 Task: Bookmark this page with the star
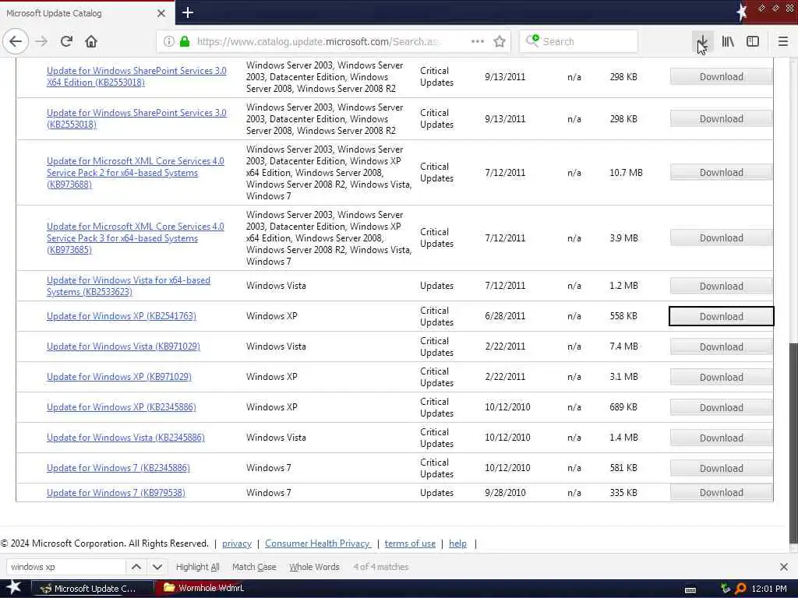pos(500,41)
